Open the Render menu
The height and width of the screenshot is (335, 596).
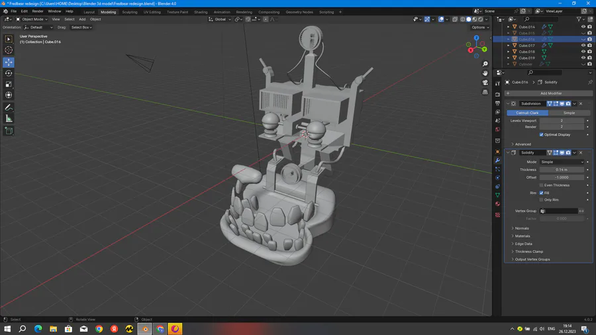[x=38, y=11]
